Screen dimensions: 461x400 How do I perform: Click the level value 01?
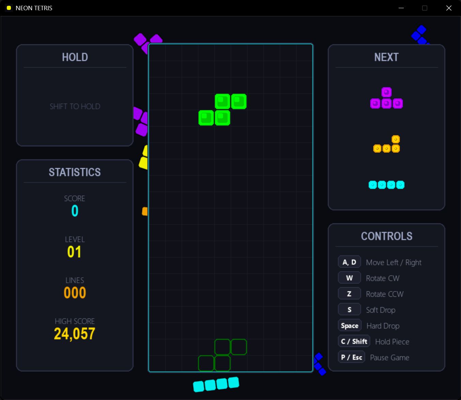point(74,252)
